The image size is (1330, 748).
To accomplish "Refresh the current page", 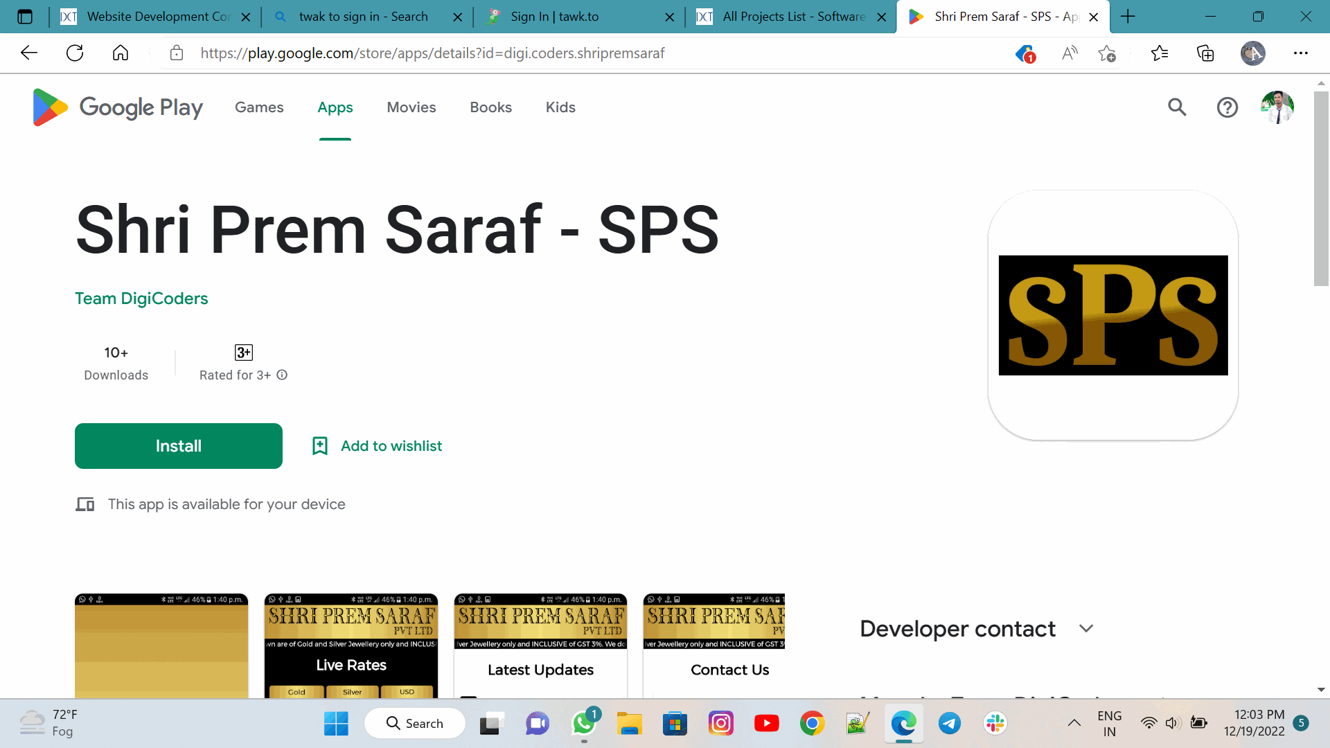I will [x=75, y=53].
